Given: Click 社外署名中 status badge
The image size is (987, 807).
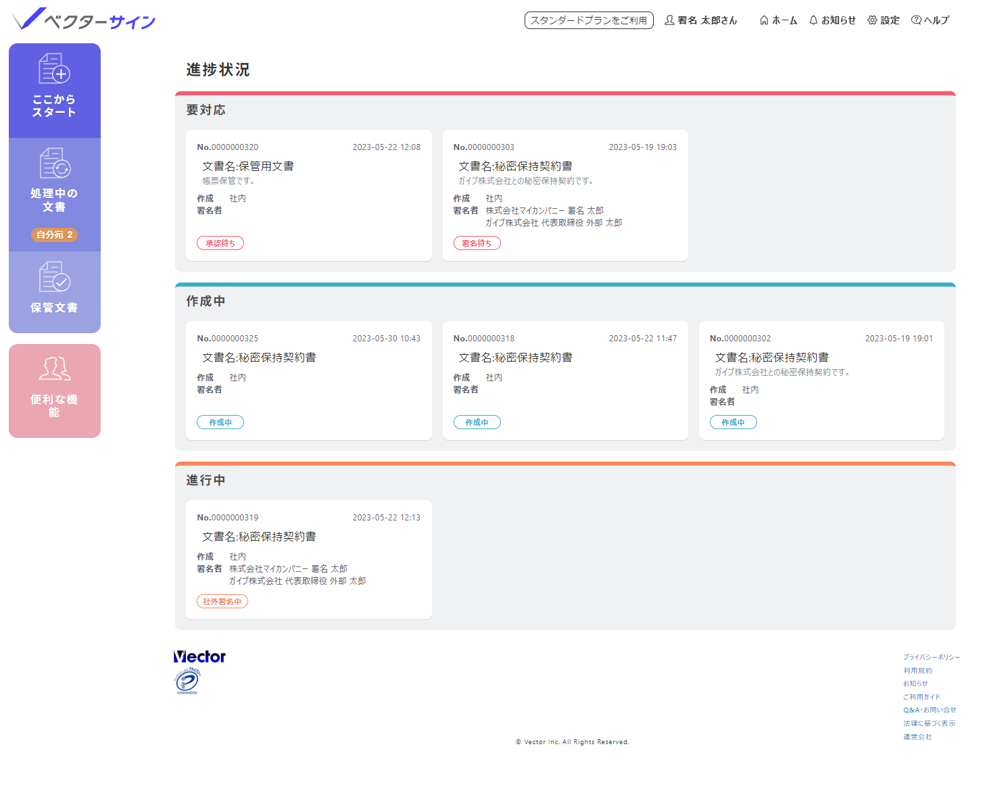Looking at the screenshot, I should 222,602.
